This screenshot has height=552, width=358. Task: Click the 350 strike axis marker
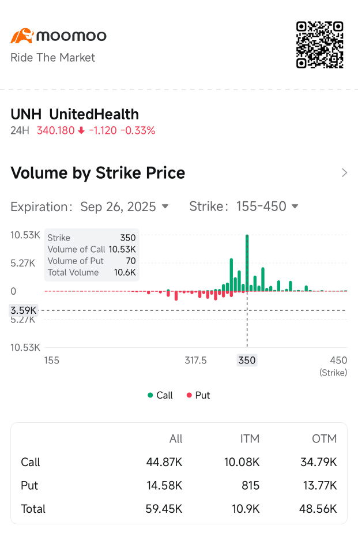(247, 361)
